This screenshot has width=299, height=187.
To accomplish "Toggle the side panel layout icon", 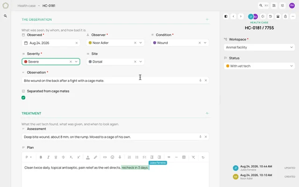I will [226, 16].
